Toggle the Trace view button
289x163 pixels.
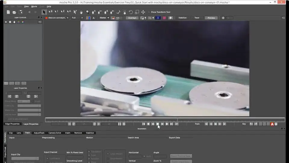(x=197, y=18)
